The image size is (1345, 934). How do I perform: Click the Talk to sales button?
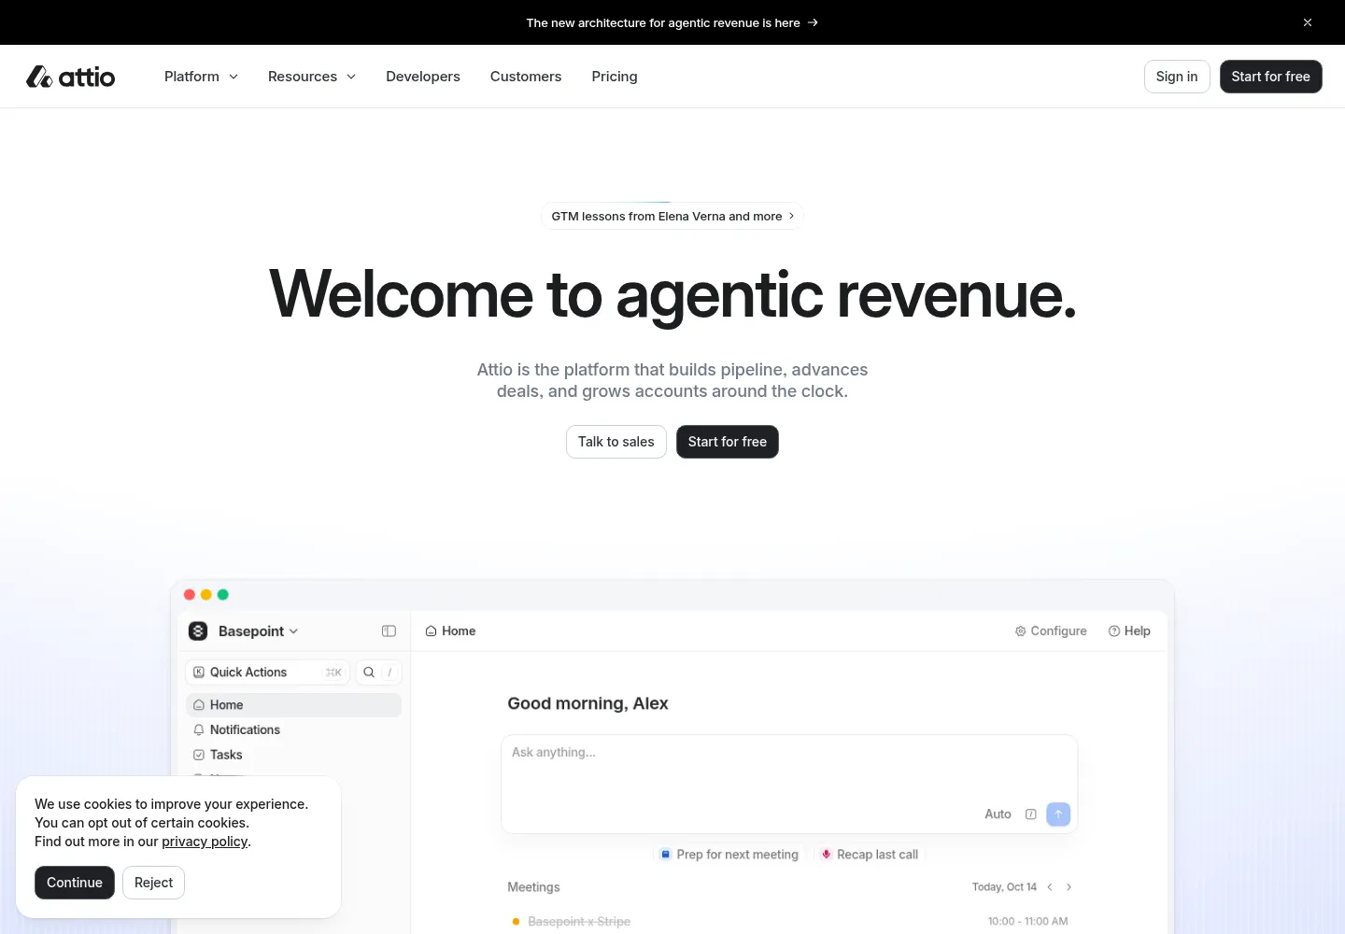coord(616,442)
